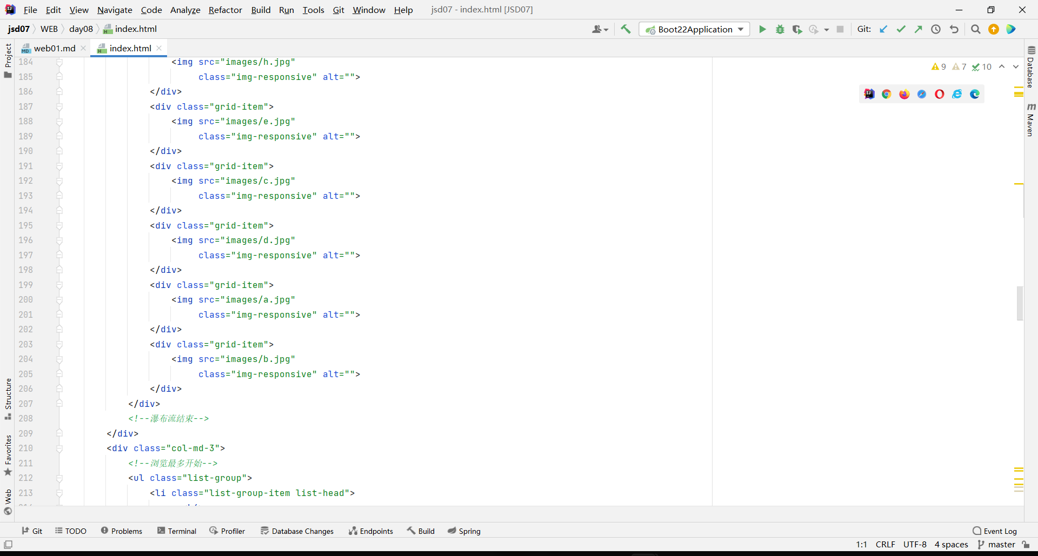Open the TODO tool window
1038x556 pixels.
click(71, 531)
